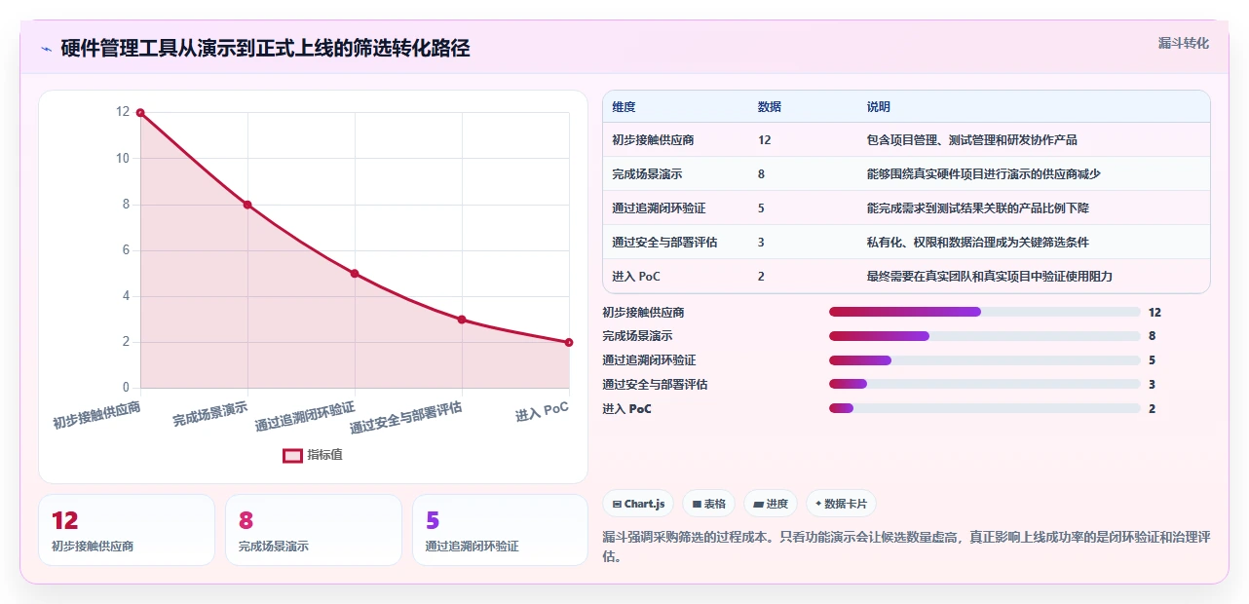Image resolution: width=1249 pixels, height=604 pixels.
Task: Select the chart data point at value 3
Action: [x=462, y=320]
